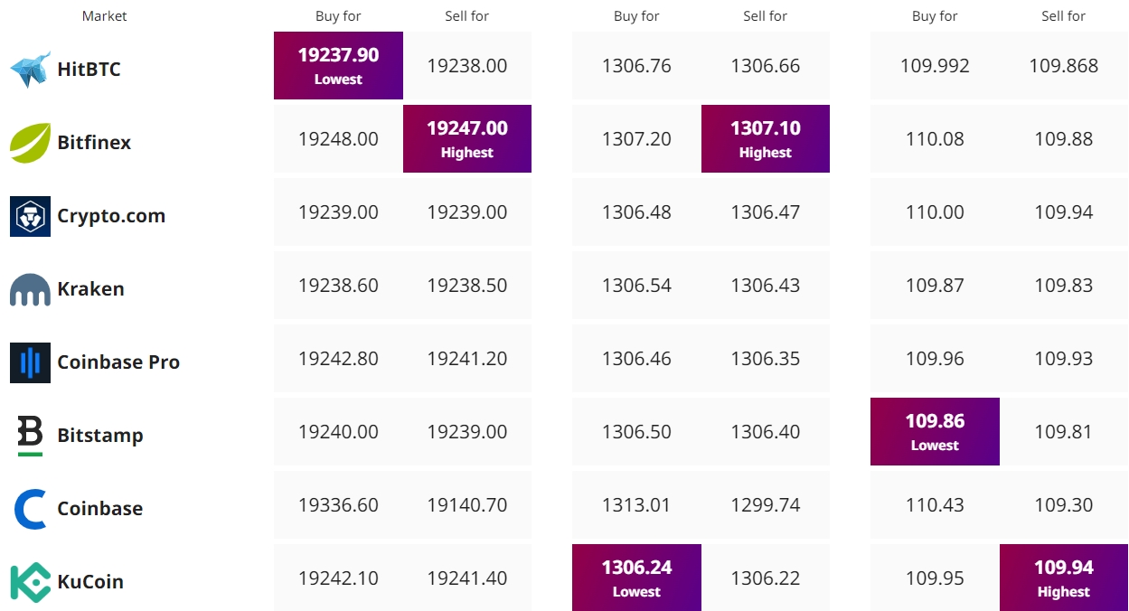Click Coinbase buy price 19336.60
Image resolution: width=1129 pixels, height=611 pixels.
point(338,505)
